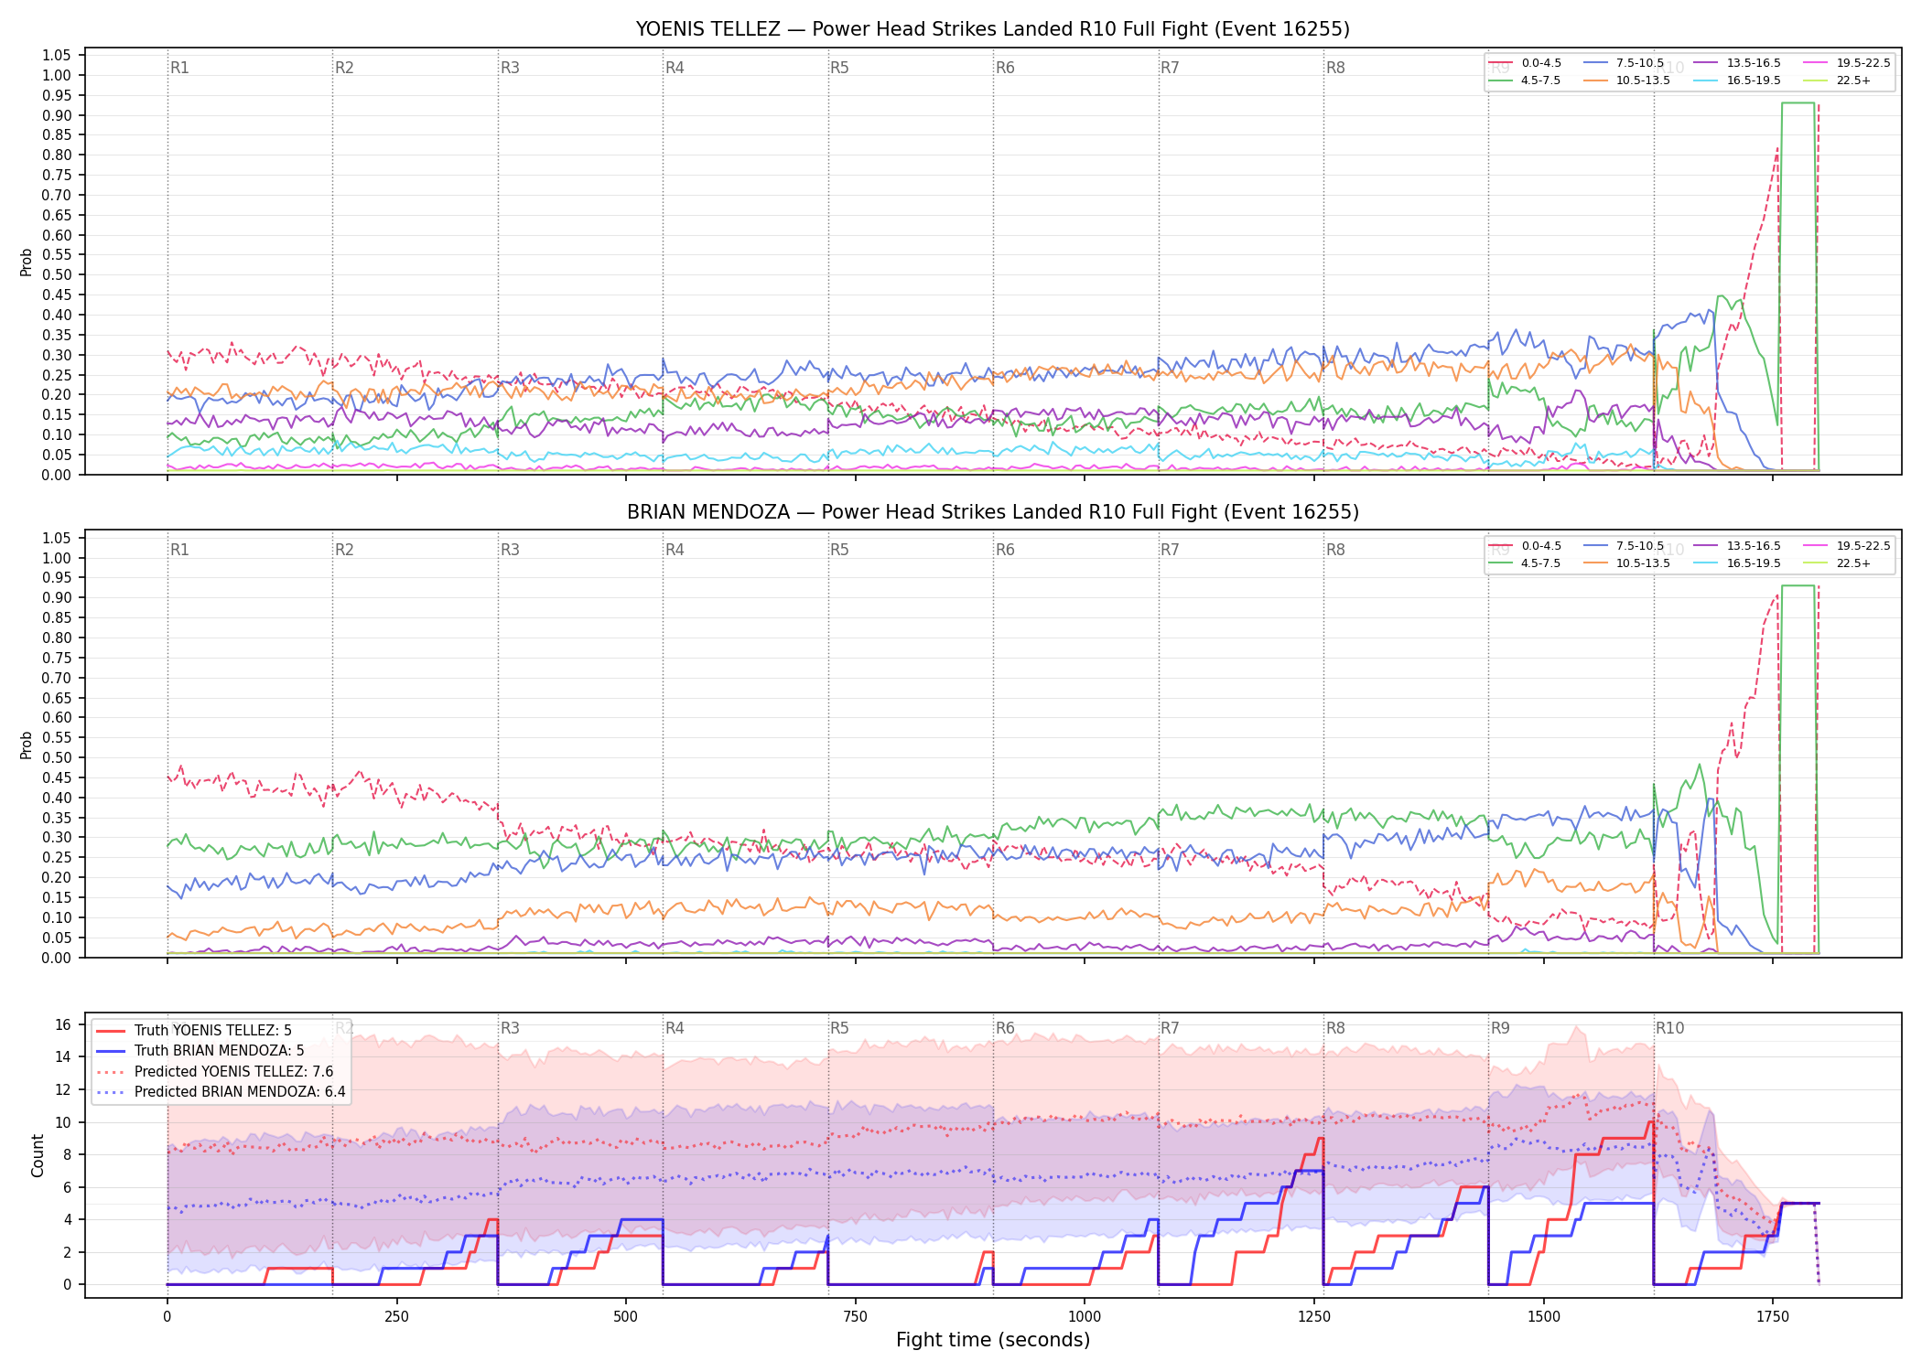
Task: Click the BRIAN MENDOZA chart title
Action: pyautogui.click(x=993, y=512)
